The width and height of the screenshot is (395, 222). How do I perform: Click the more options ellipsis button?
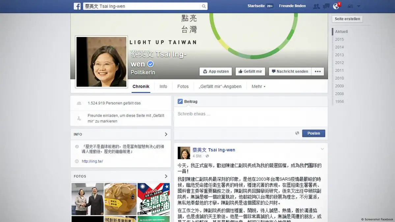(318, 71)
